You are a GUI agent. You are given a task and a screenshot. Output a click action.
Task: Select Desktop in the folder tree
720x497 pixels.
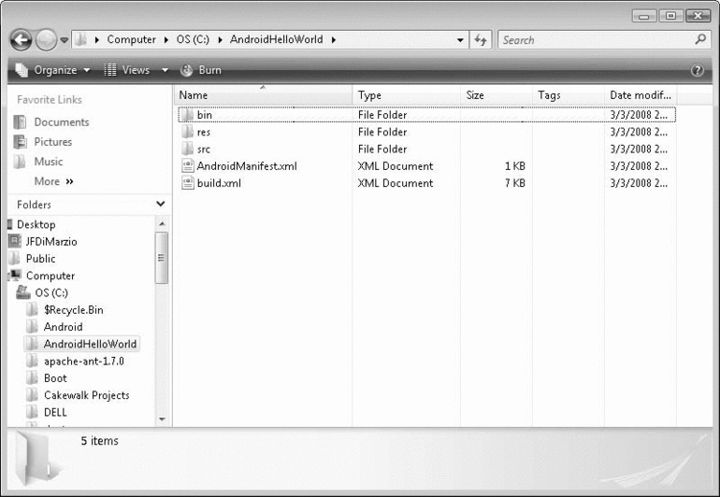tap(36, 225)
